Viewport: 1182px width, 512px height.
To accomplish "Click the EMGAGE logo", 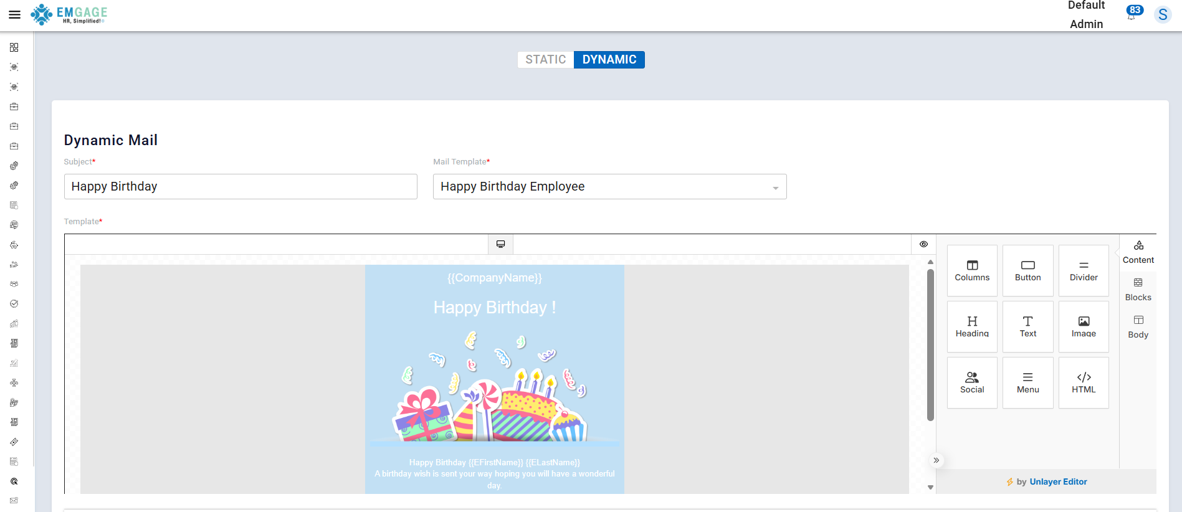I will (x=69, y=14).
